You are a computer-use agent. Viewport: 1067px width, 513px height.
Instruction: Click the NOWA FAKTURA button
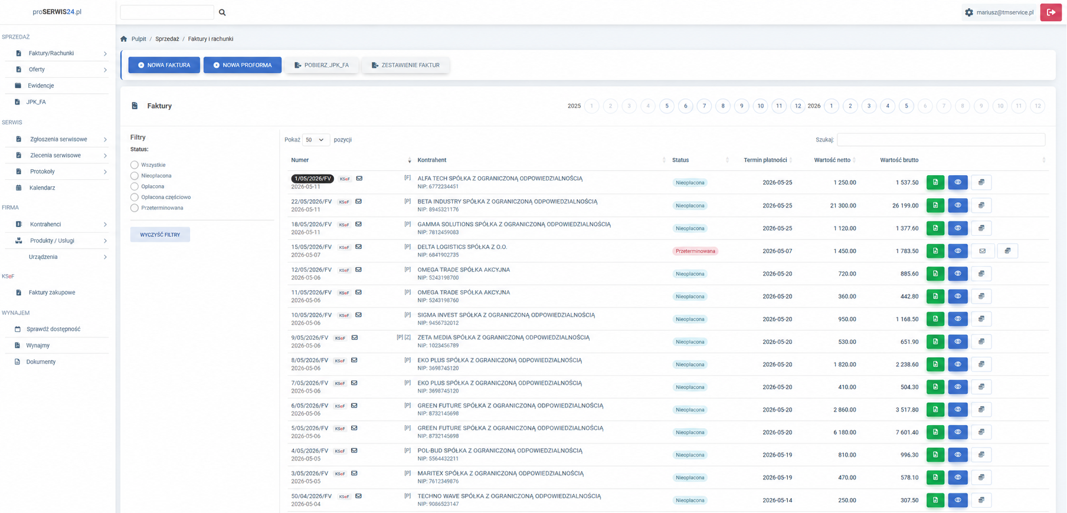[164, 65]
